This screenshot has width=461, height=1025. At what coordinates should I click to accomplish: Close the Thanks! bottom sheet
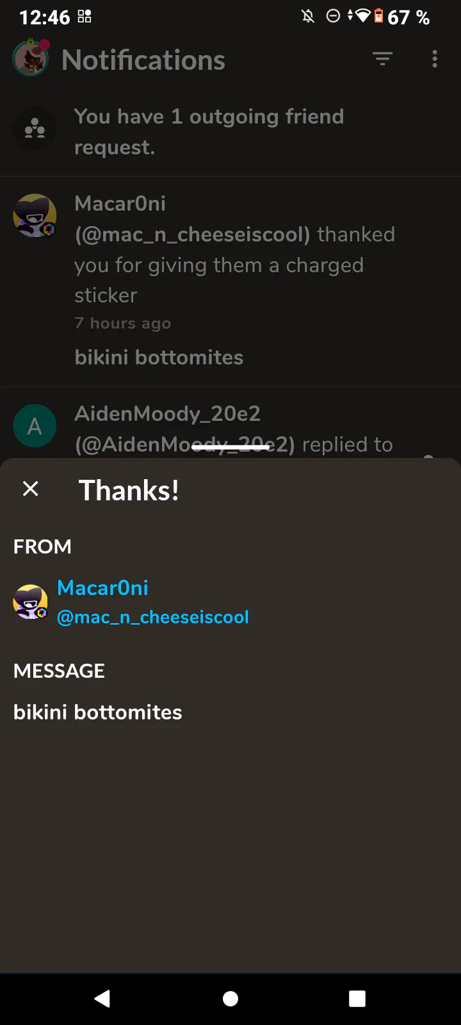[x=31, y=489]
